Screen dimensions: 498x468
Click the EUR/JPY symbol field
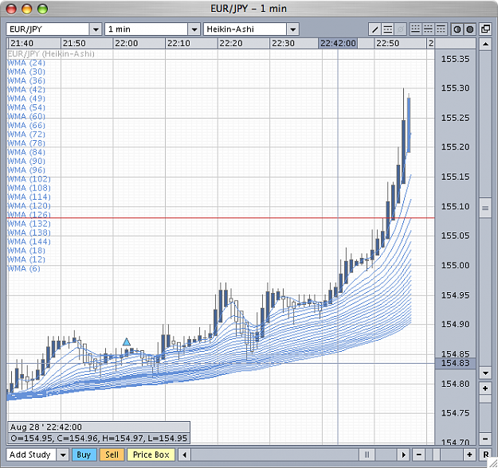coord(48,29)
